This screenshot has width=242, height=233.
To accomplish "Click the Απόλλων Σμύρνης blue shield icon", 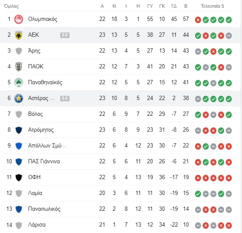I will 19,146.
